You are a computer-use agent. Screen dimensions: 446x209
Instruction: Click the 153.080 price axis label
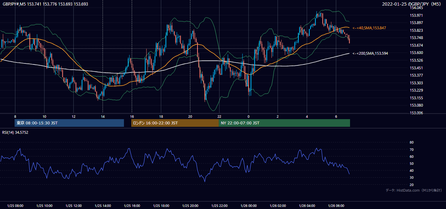click(x=416, y=105)
